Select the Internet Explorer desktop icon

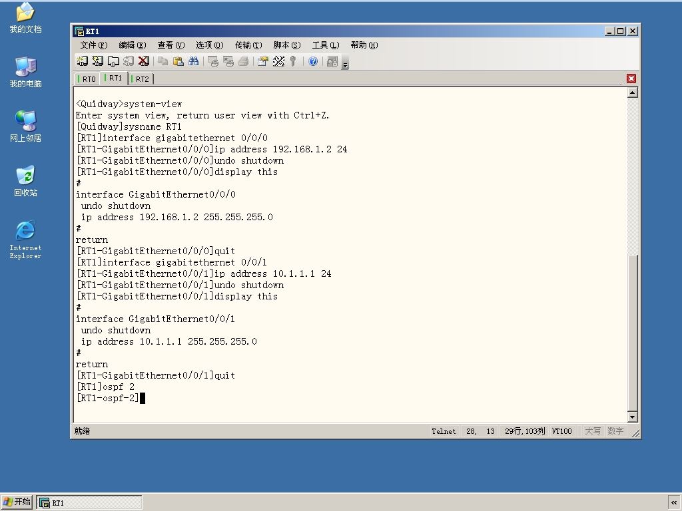pyautogui.click(x=26, y=240)
